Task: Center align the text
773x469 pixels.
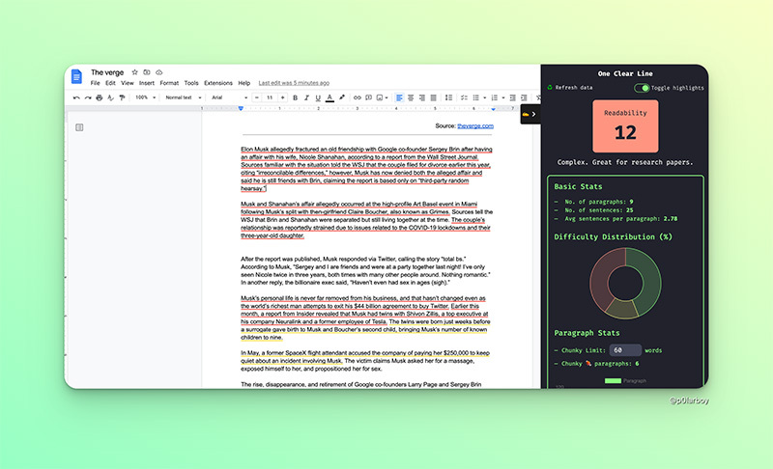Action: 411,97
